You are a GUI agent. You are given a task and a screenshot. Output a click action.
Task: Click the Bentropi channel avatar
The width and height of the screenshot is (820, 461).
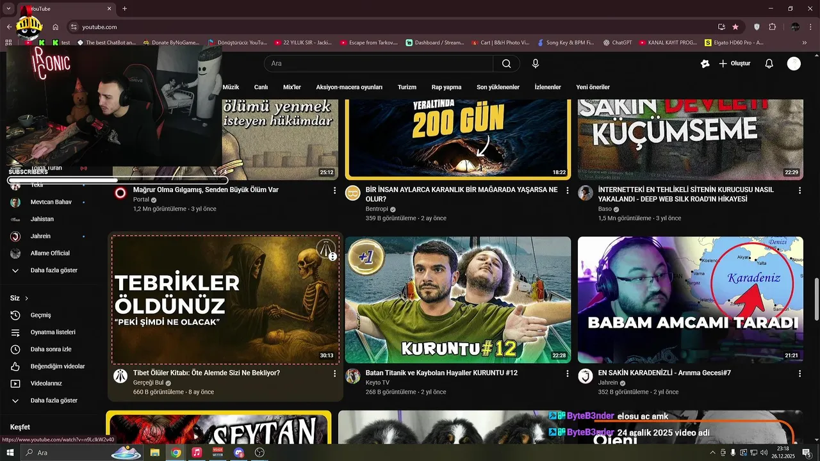(353, 193)
